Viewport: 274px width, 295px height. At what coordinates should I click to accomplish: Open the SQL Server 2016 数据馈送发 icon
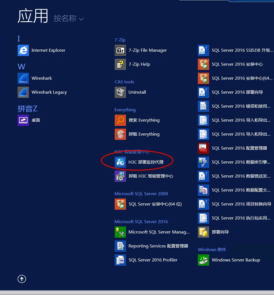(203, 176)
